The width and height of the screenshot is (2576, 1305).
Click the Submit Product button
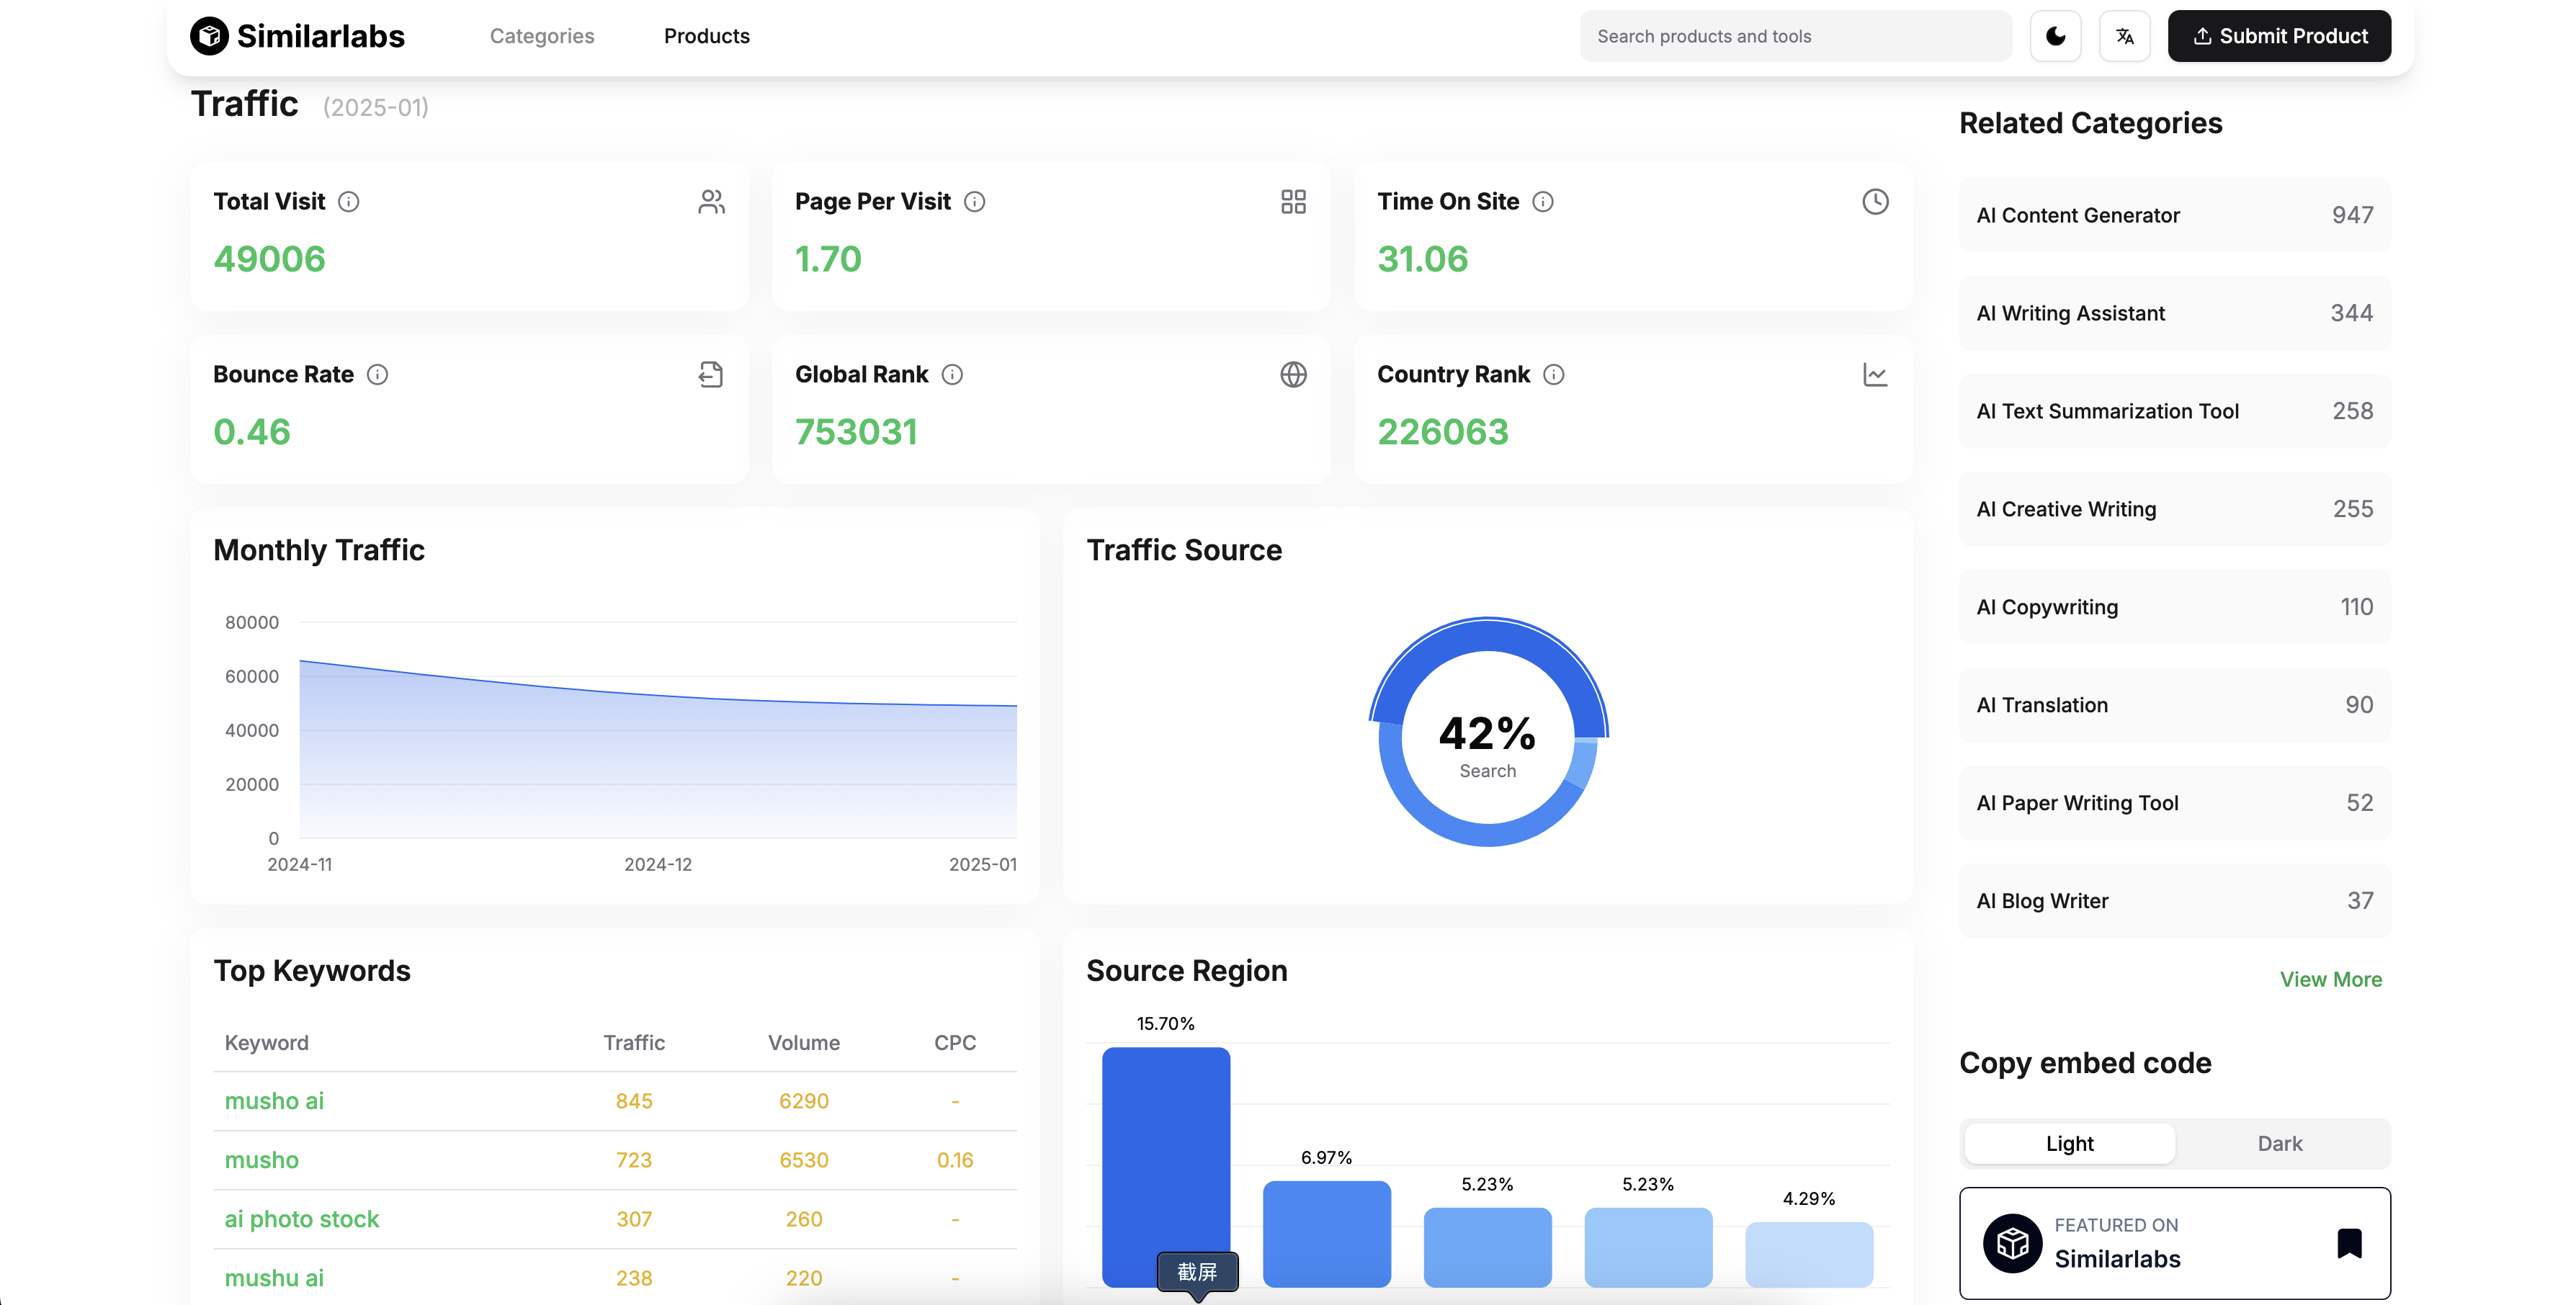pyautogui.click(x=2279, y=36)
